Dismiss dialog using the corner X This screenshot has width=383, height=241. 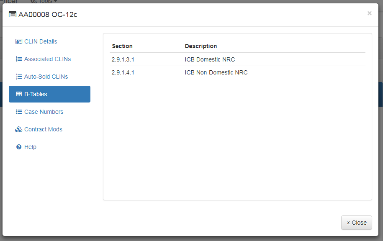pos(369,13)
